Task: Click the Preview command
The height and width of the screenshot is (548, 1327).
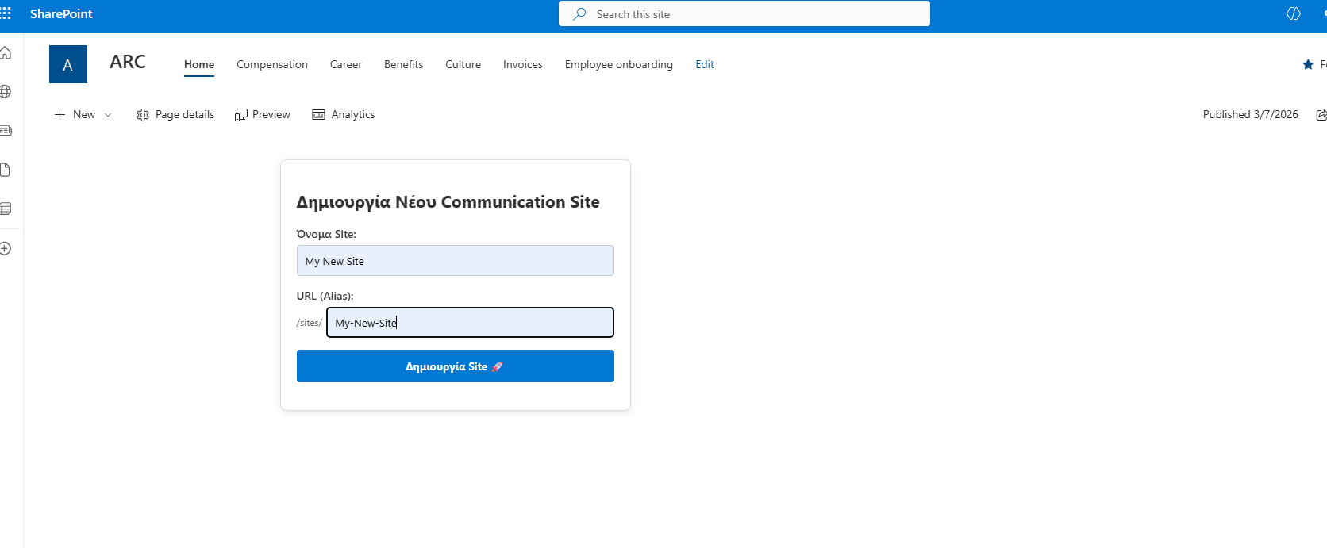Action: (x=263, y=114)
